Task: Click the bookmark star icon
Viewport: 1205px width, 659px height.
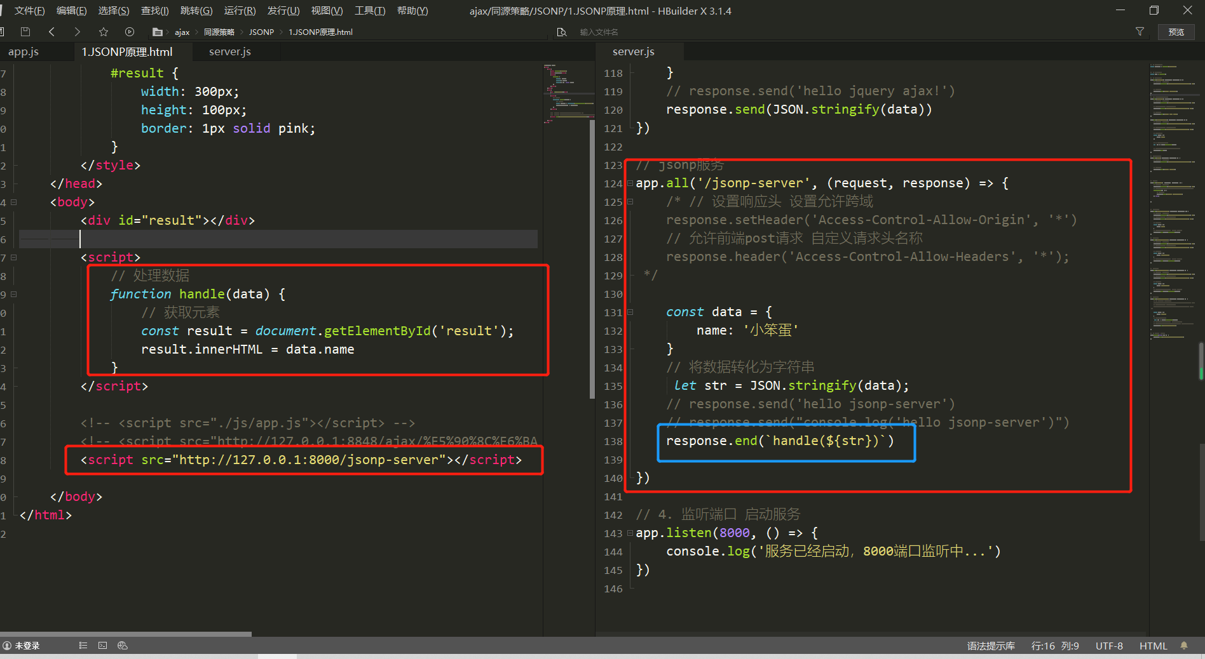Action: click(104, 32)
